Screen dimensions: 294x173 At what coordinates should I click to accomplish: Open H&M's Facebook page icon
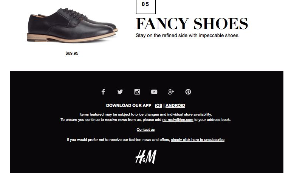[x=103, y=92]
